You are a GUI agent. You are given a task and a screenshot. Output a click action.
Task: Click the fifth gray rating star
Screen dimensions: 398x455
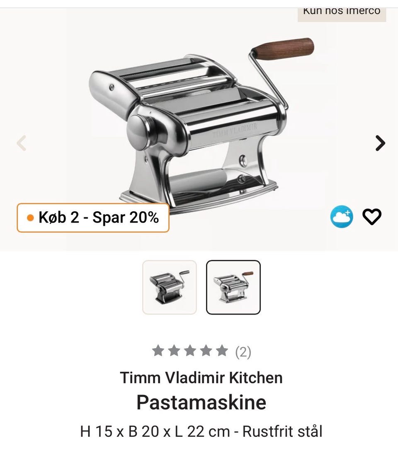(x=222, y=350)
